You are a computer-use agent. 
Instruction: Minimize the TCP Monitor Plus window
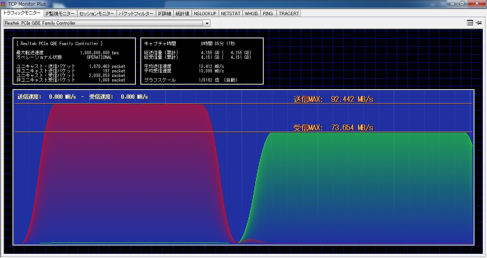click(452, 3)
